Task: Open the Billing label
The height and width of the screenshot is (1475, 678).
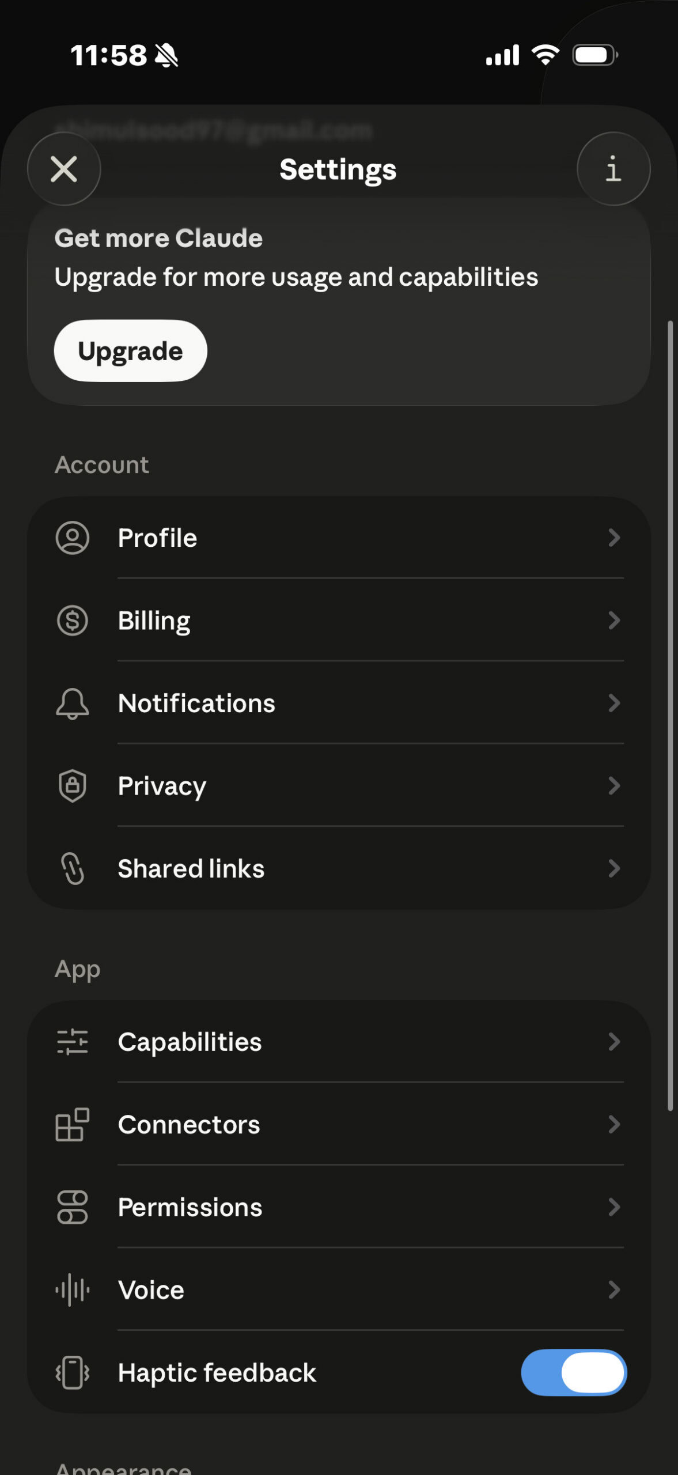Action: [154, 622]
